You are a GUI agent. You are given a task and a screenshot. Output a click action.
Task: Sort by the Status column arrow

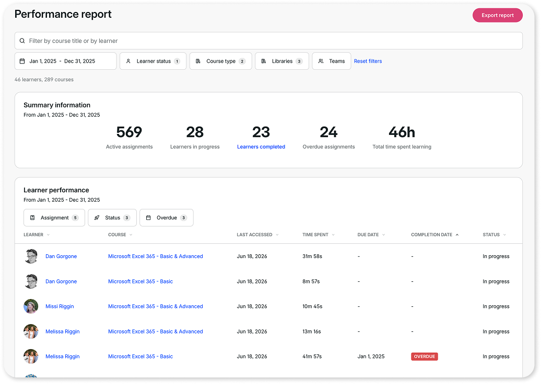[x=504, y=234]
